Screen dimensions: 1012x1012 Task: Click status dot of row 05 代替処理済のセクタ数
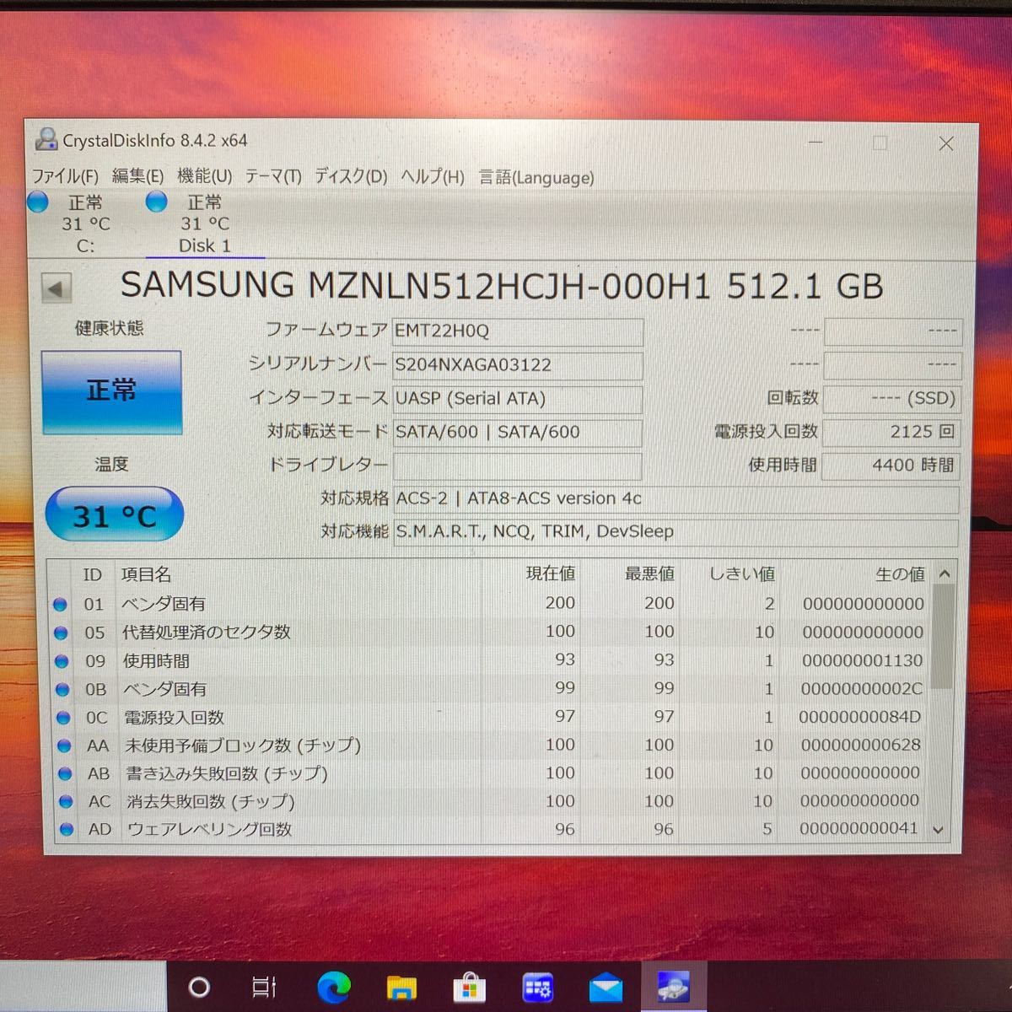point(61,633)
